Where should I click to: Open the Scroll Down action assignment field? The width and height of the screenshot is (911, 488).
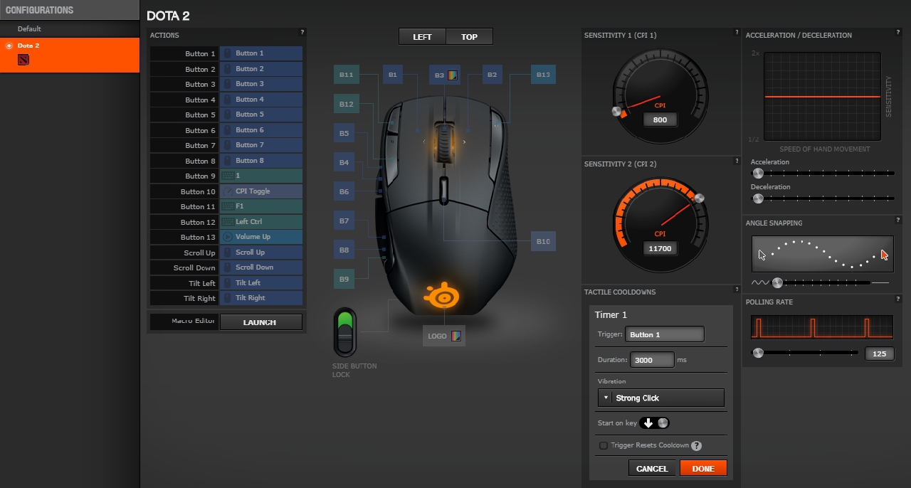click(261, 267)
